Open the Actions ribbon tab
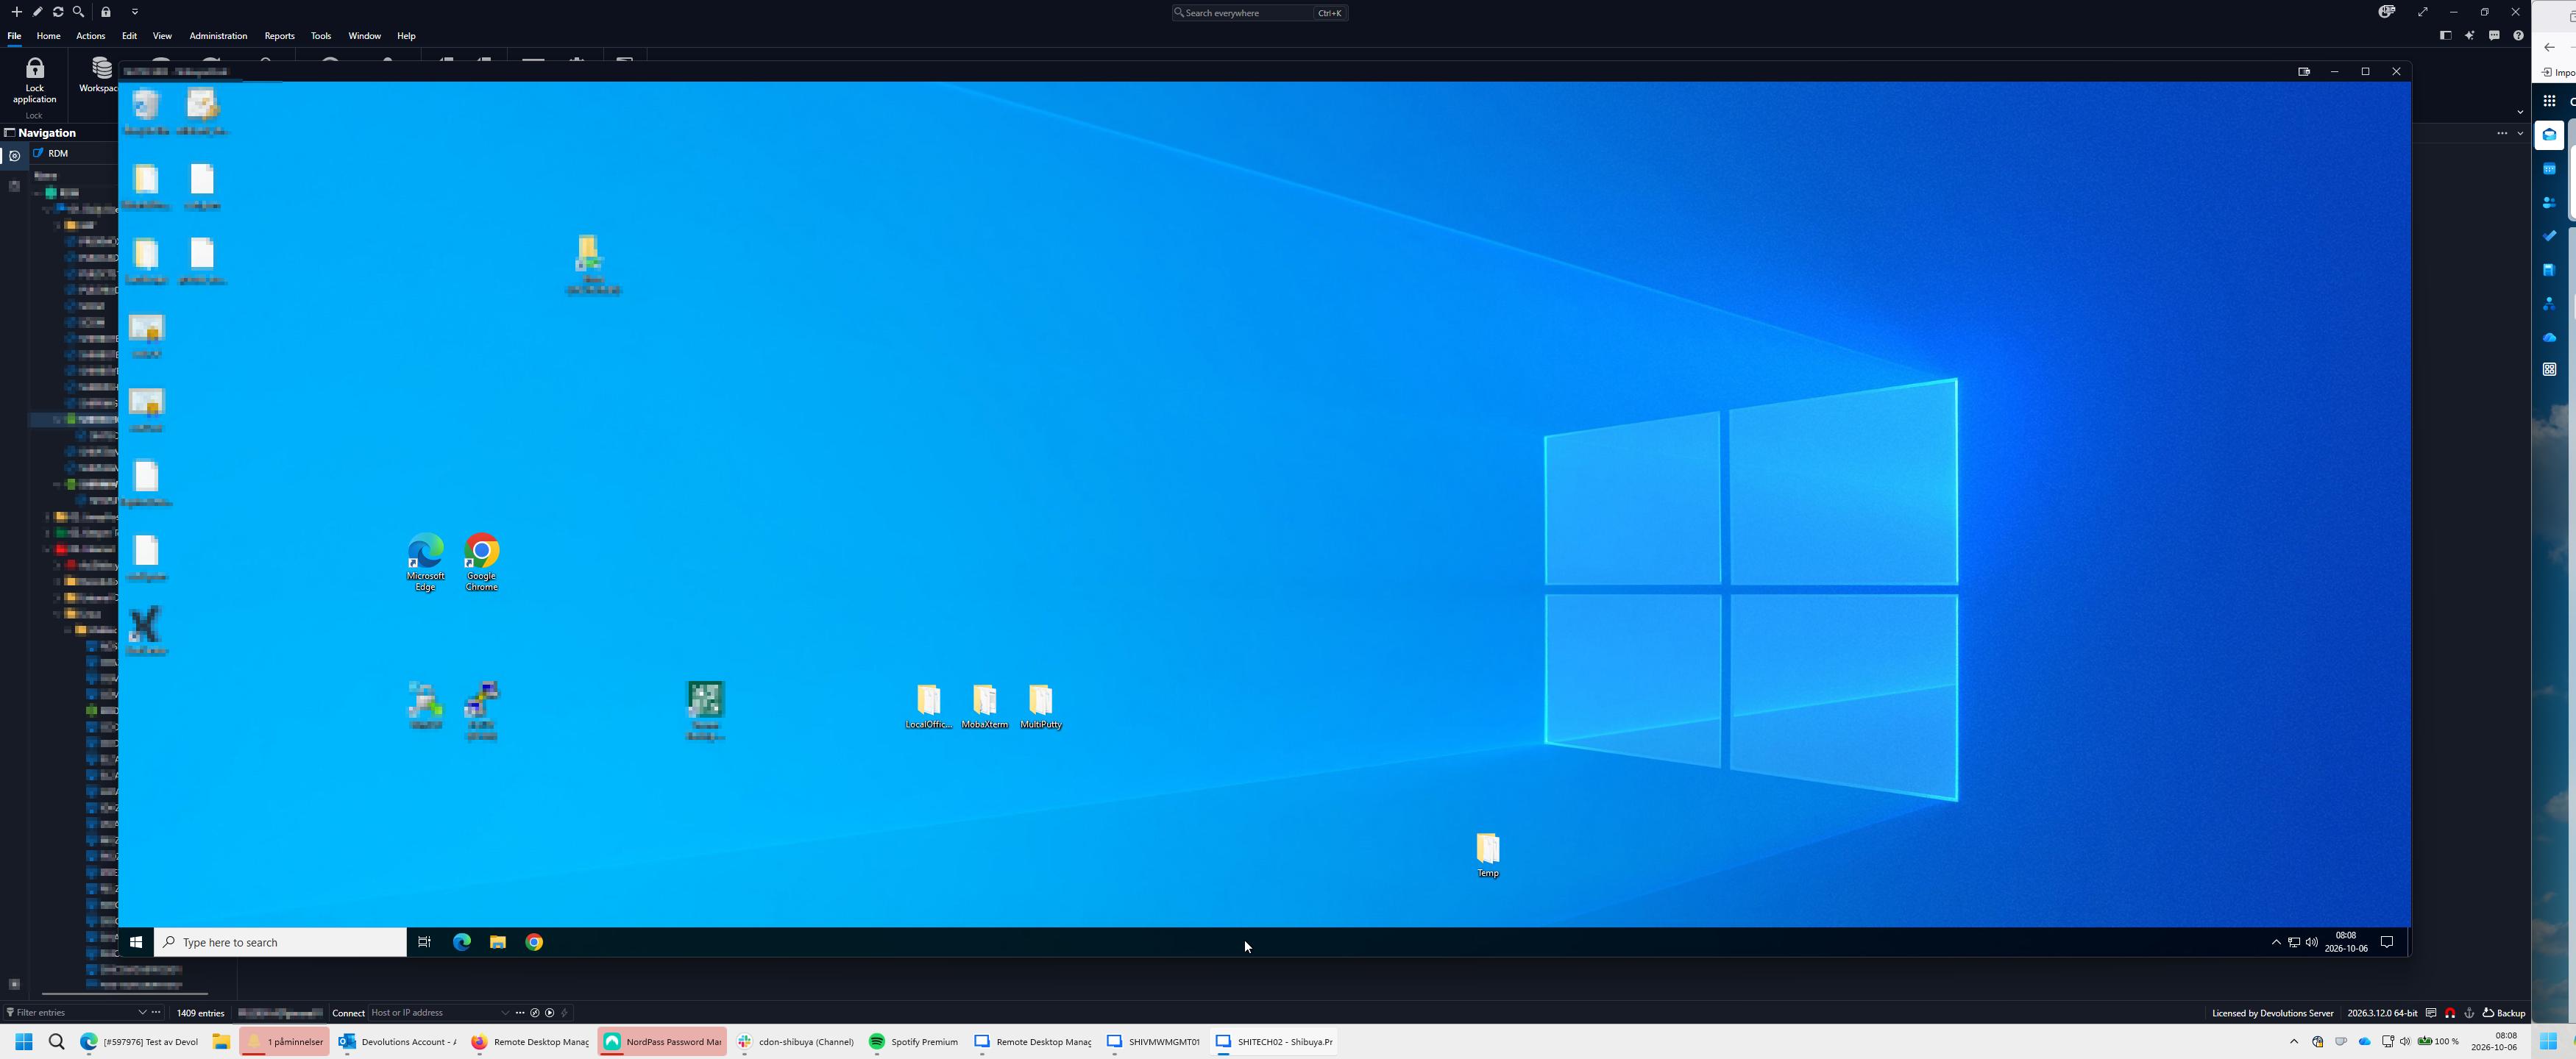2576x1059 pixels. click(x=90, y=36)
